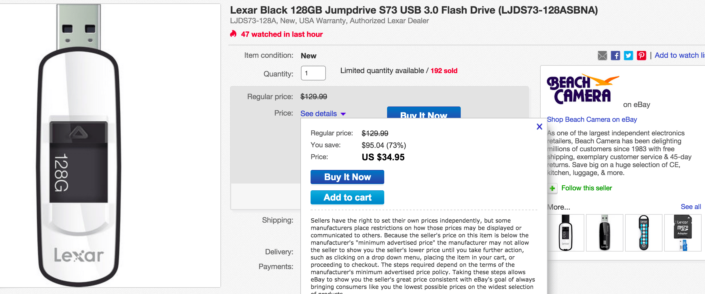Add the flash drive to cart
This screenshot has width=705, height=294.
pyautogui.click(x=347, y=197)
